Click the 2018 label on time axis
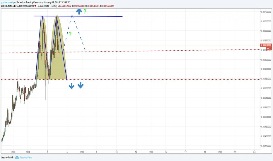The width and height of the screenshot is (273, 161). point(28,152)
